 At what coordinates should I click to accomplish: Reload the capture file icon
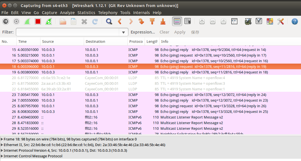pos(95,21)
